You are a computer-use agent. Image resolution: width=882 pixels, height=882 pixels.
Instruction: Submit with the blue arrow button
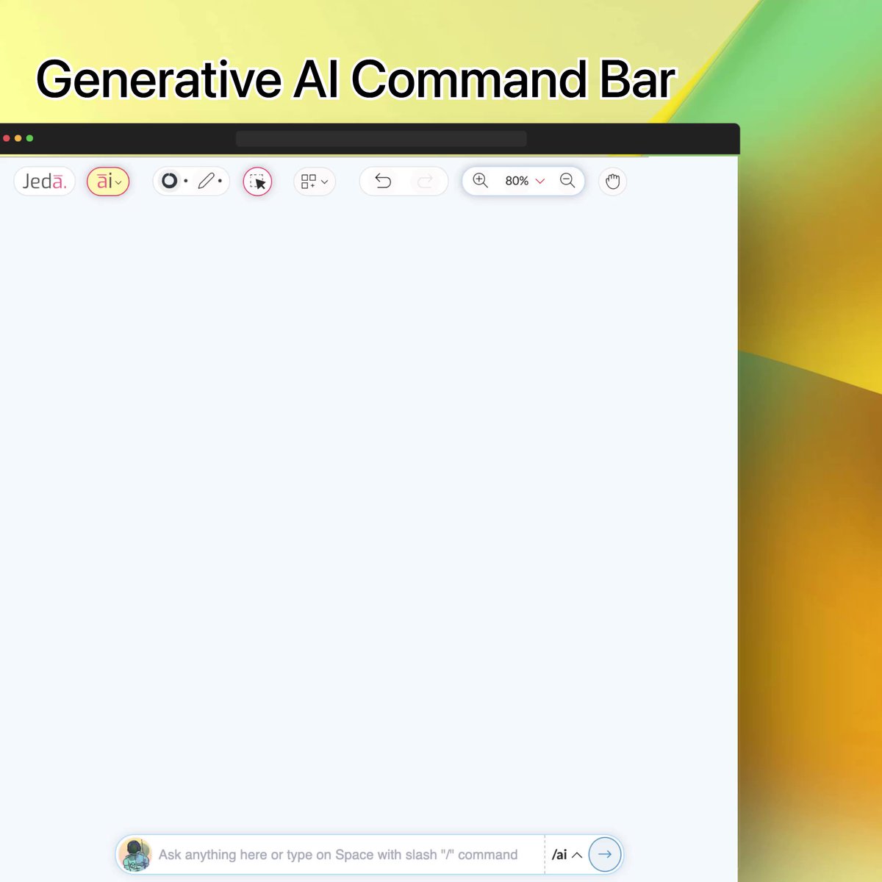point(604,854)
